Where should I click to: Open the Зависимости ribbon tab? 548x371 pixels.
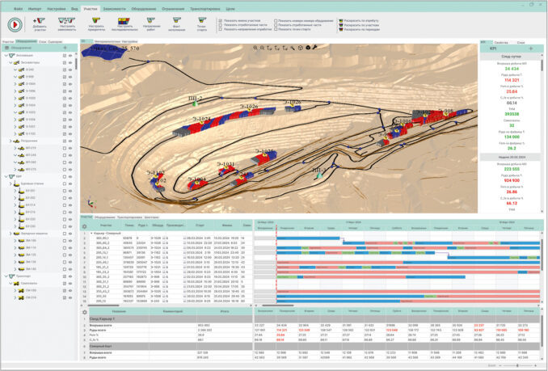coord(114,9)
